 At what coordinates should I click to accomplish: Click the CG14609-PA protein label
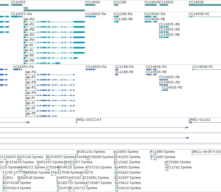pyautogui.click(x=96, y=67)
